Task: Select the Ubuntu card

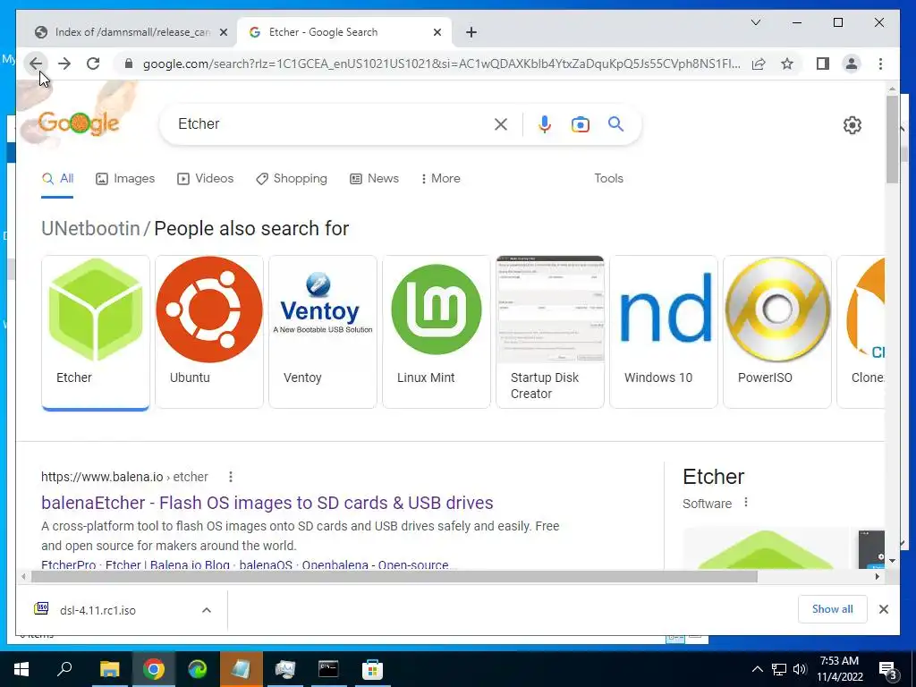Action: pos(209,331)
